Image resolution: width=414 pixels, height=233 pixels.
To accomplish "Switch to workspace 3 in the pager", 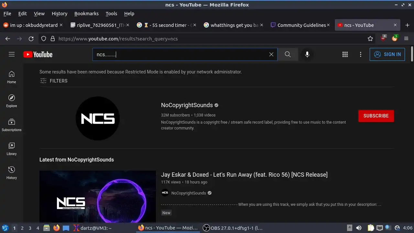I will pyautogui.click(x=30, y=228).
